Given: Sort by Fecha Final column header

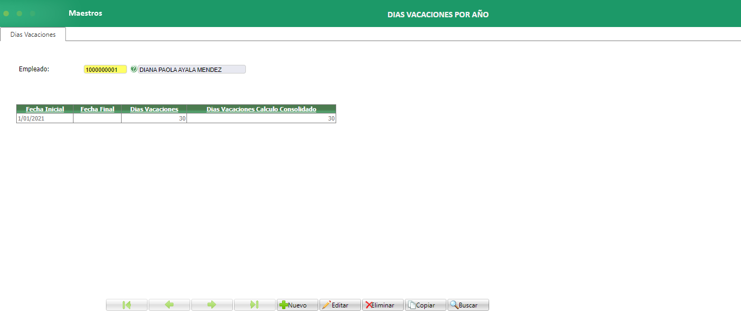Looking at the screenshot, I should tap(97, 109).
